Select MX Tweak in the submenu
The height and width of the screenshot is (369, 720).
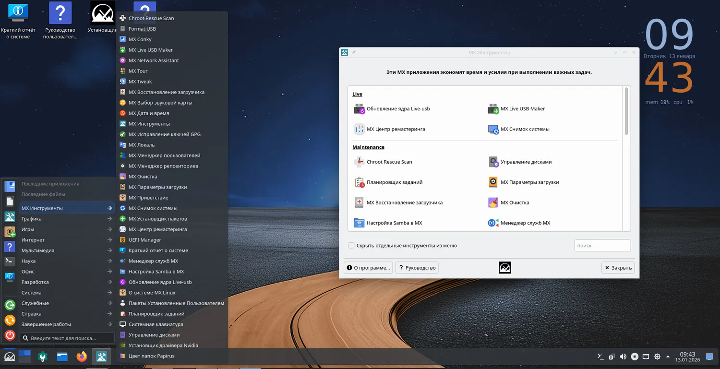(172, 82)
